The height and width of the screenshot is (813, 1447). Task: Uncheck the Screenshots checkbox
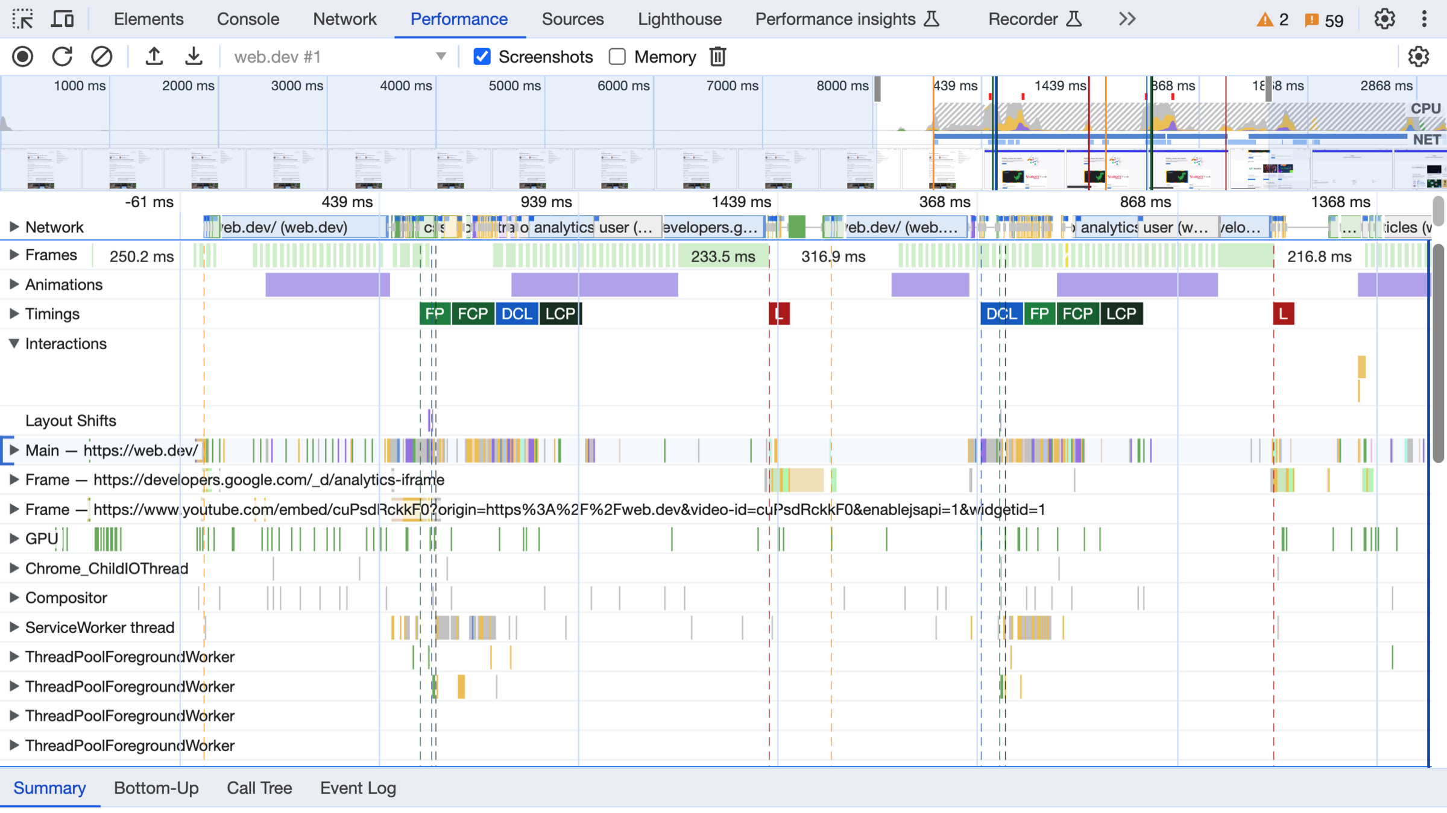(482, 57)
